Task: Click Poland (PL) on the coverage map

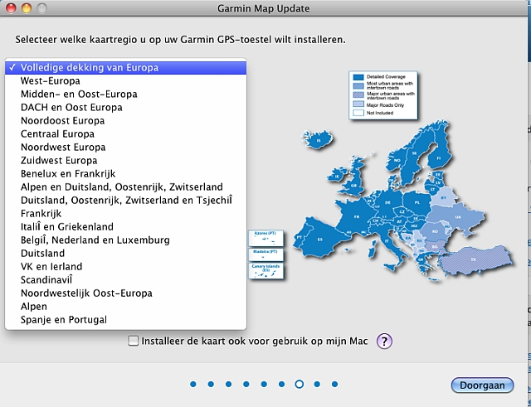Action: pos(417,202)
